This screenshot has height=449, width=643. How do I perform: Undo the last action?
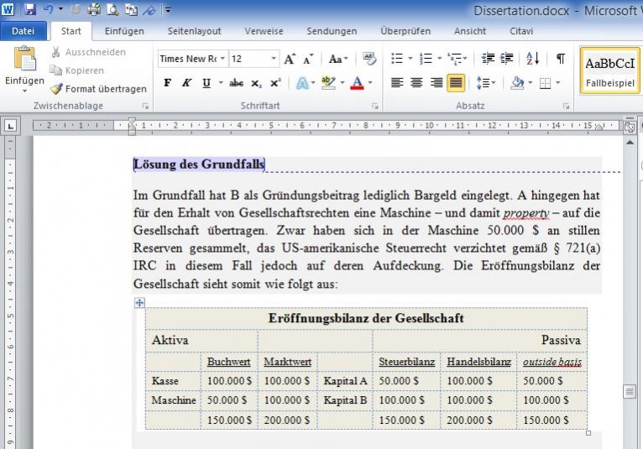(x=49, y=9)
